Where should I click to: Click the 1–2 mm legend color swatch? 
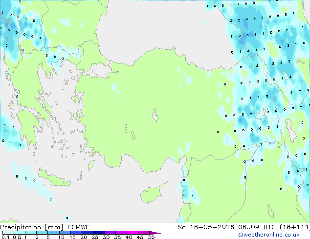click(31, 233)
